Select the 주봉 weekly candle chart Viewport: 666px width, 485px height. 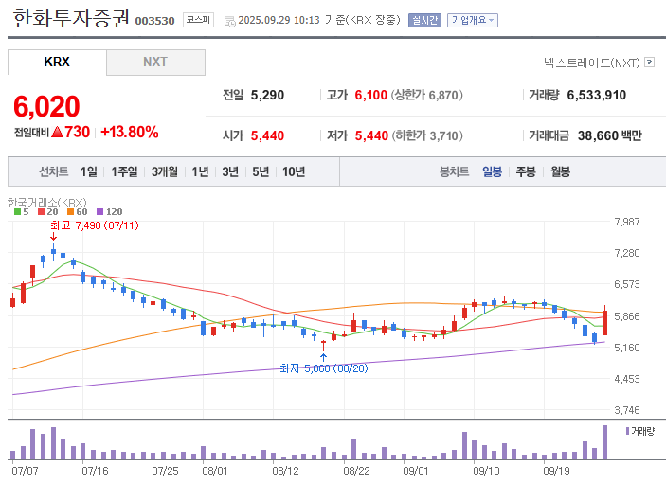(x=526, y=171)
